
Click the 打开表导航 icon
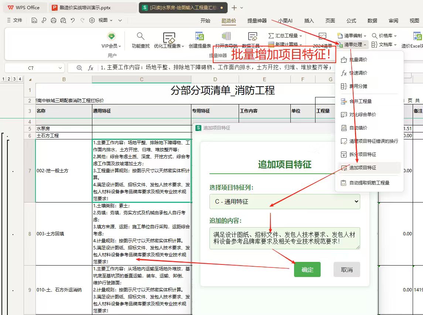(226, 37)
